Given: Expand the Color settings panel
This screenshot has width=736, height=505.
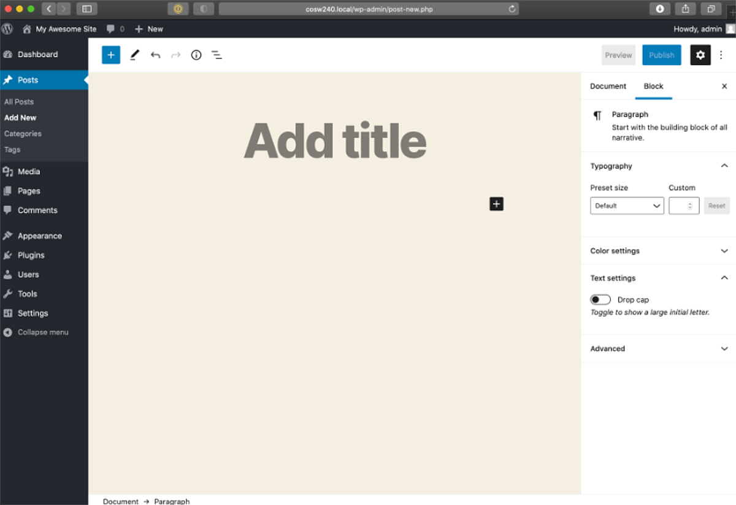Looking at the screenshot, I should pos(657,250).
